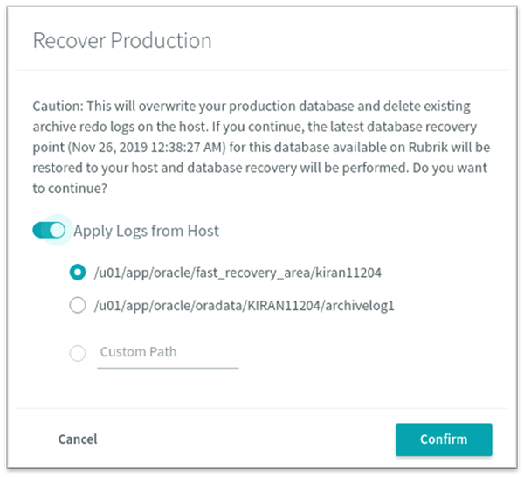Click the Caution warning paragraph

pos(261,147)
